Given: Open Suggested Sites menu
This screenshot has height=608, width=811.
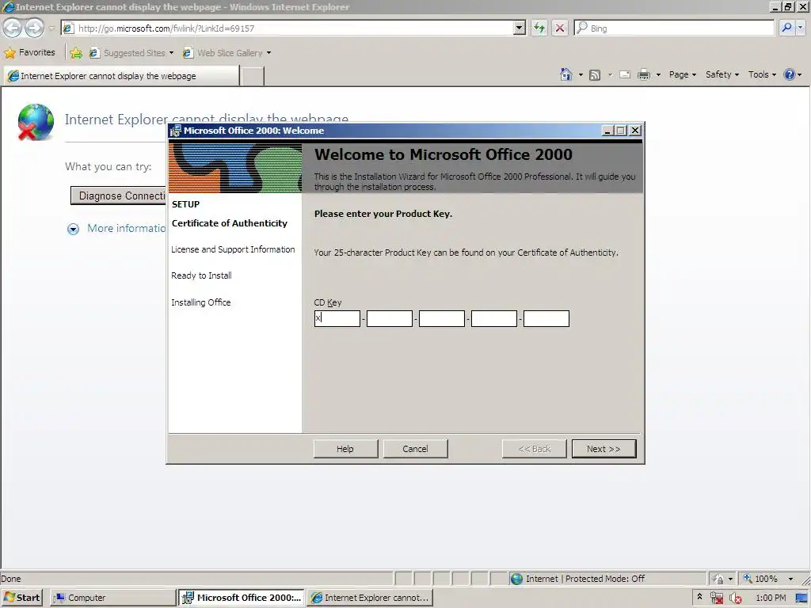Looking at the screenshot, I should pos(131,53).
